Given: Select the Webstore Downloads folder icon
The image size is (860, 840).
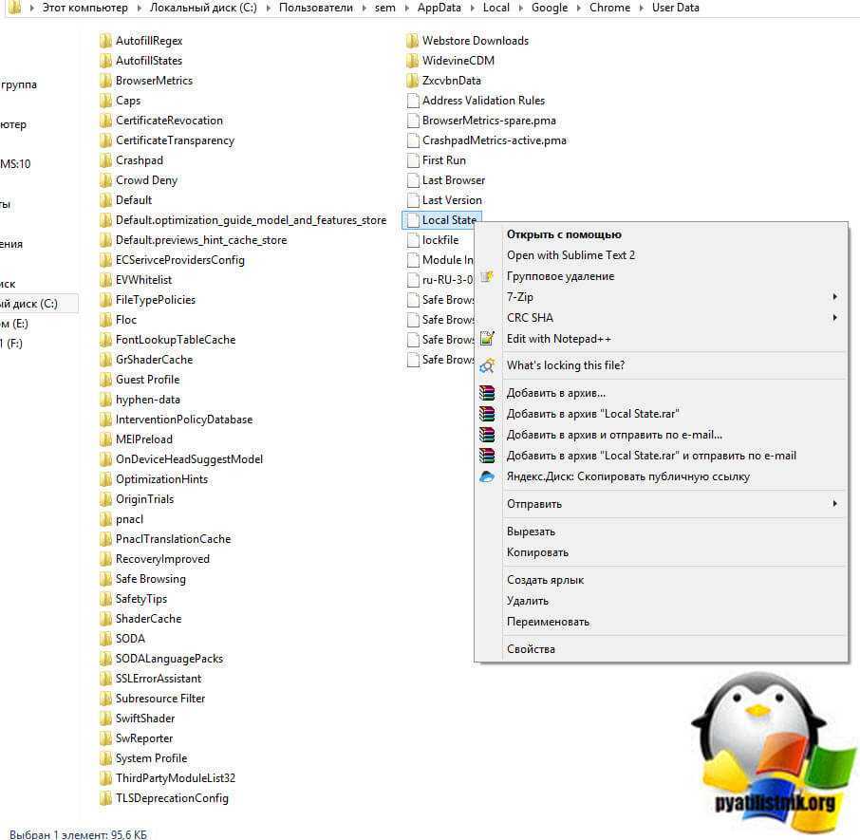Looking at the screenshot, I should 412,41.
